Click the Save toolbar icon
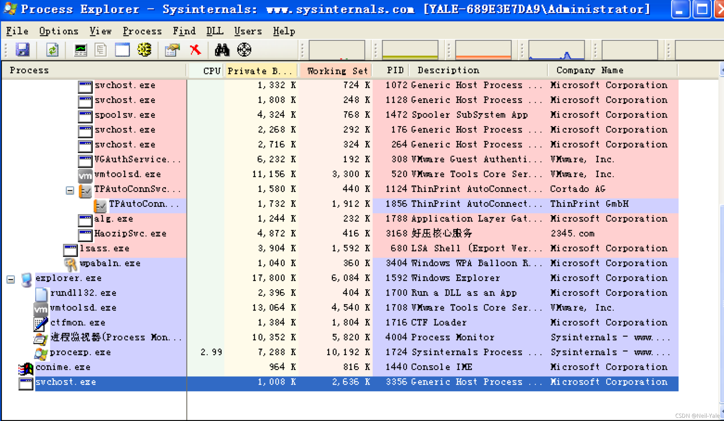The width and height of the screenshot is (724, 421). click(x=23, y=50)
